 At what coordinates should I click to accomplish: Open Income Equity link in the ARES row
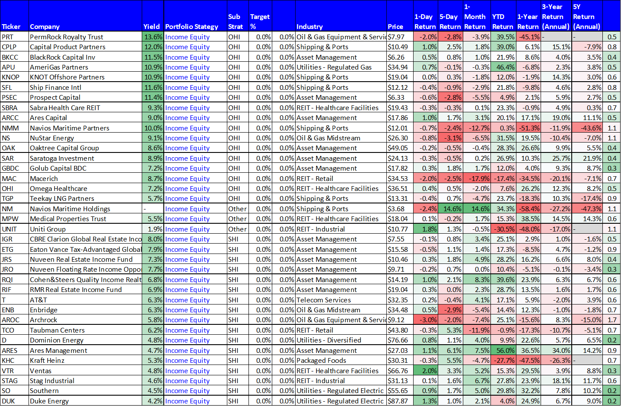187,351
